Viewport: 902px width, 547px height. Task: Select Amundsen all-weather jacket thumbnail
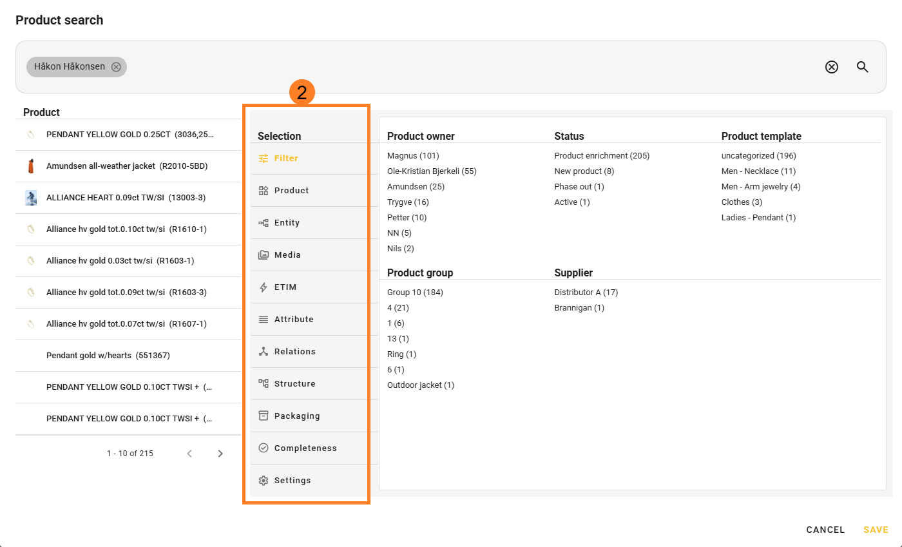31,166
